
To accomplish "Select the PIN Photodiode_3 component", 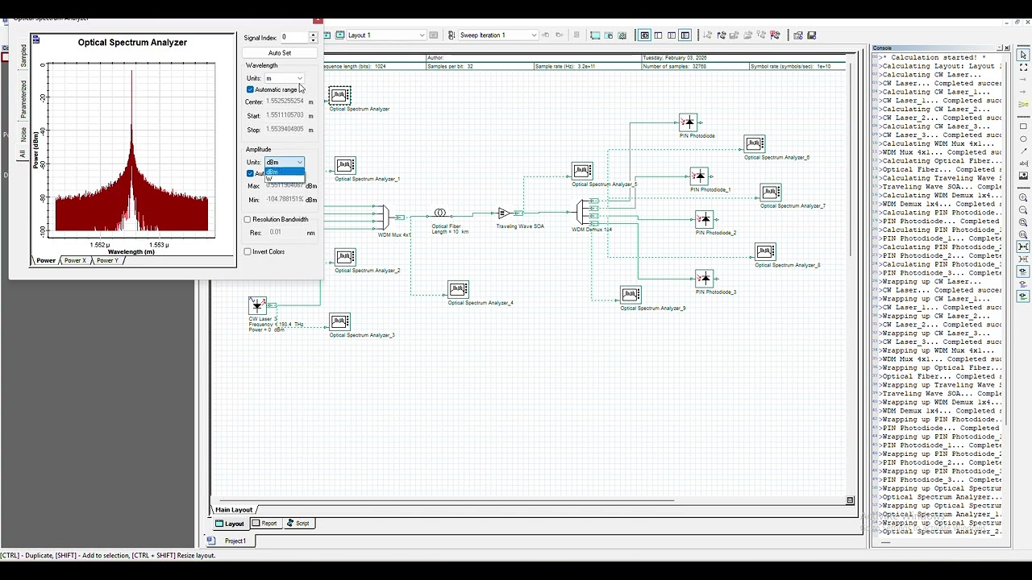I will pyautogui.click(x=705, y=279).
